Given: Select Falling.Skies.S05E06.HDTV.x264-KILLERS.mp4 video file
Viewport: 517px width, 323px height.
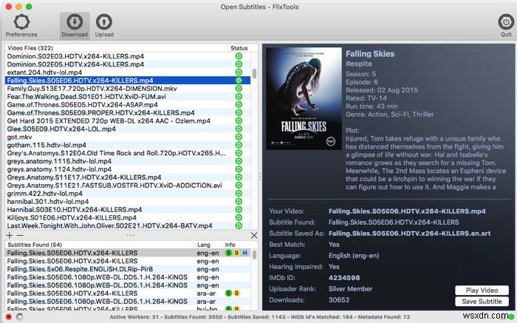Looking at the screenshot, I should [128, 80].
